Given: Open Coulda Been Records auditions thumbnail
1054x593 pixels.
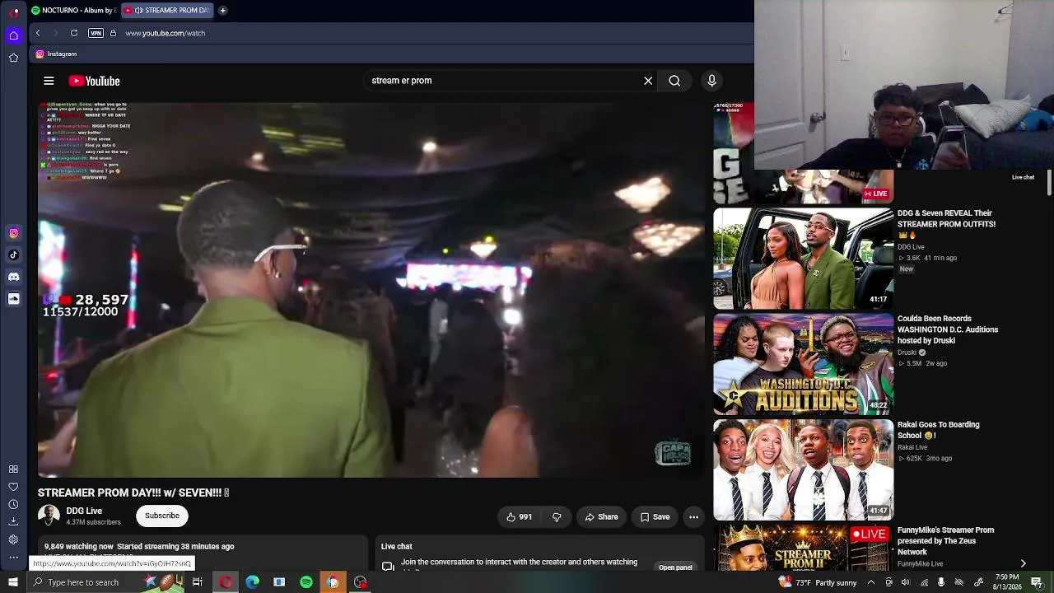Looking at the screenshot, I should 803,364.
